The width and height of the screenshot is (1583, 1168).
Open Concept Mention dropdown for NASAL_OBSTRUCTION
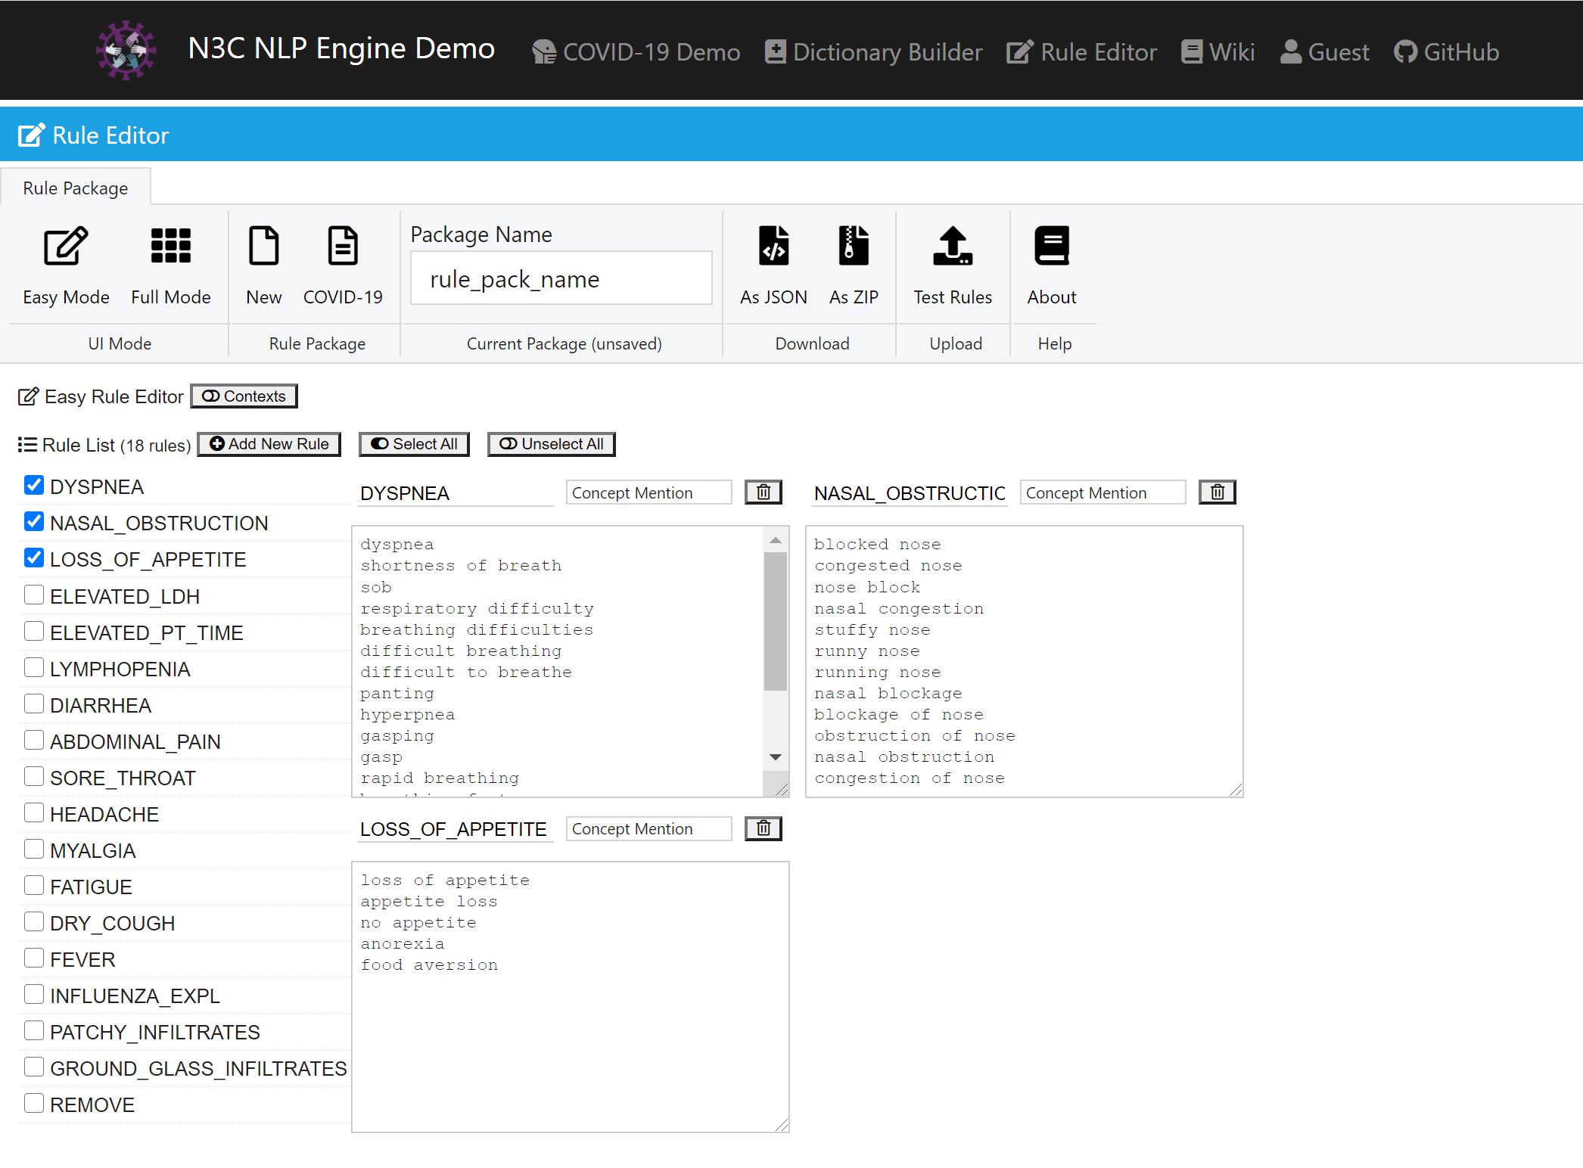1102,492
